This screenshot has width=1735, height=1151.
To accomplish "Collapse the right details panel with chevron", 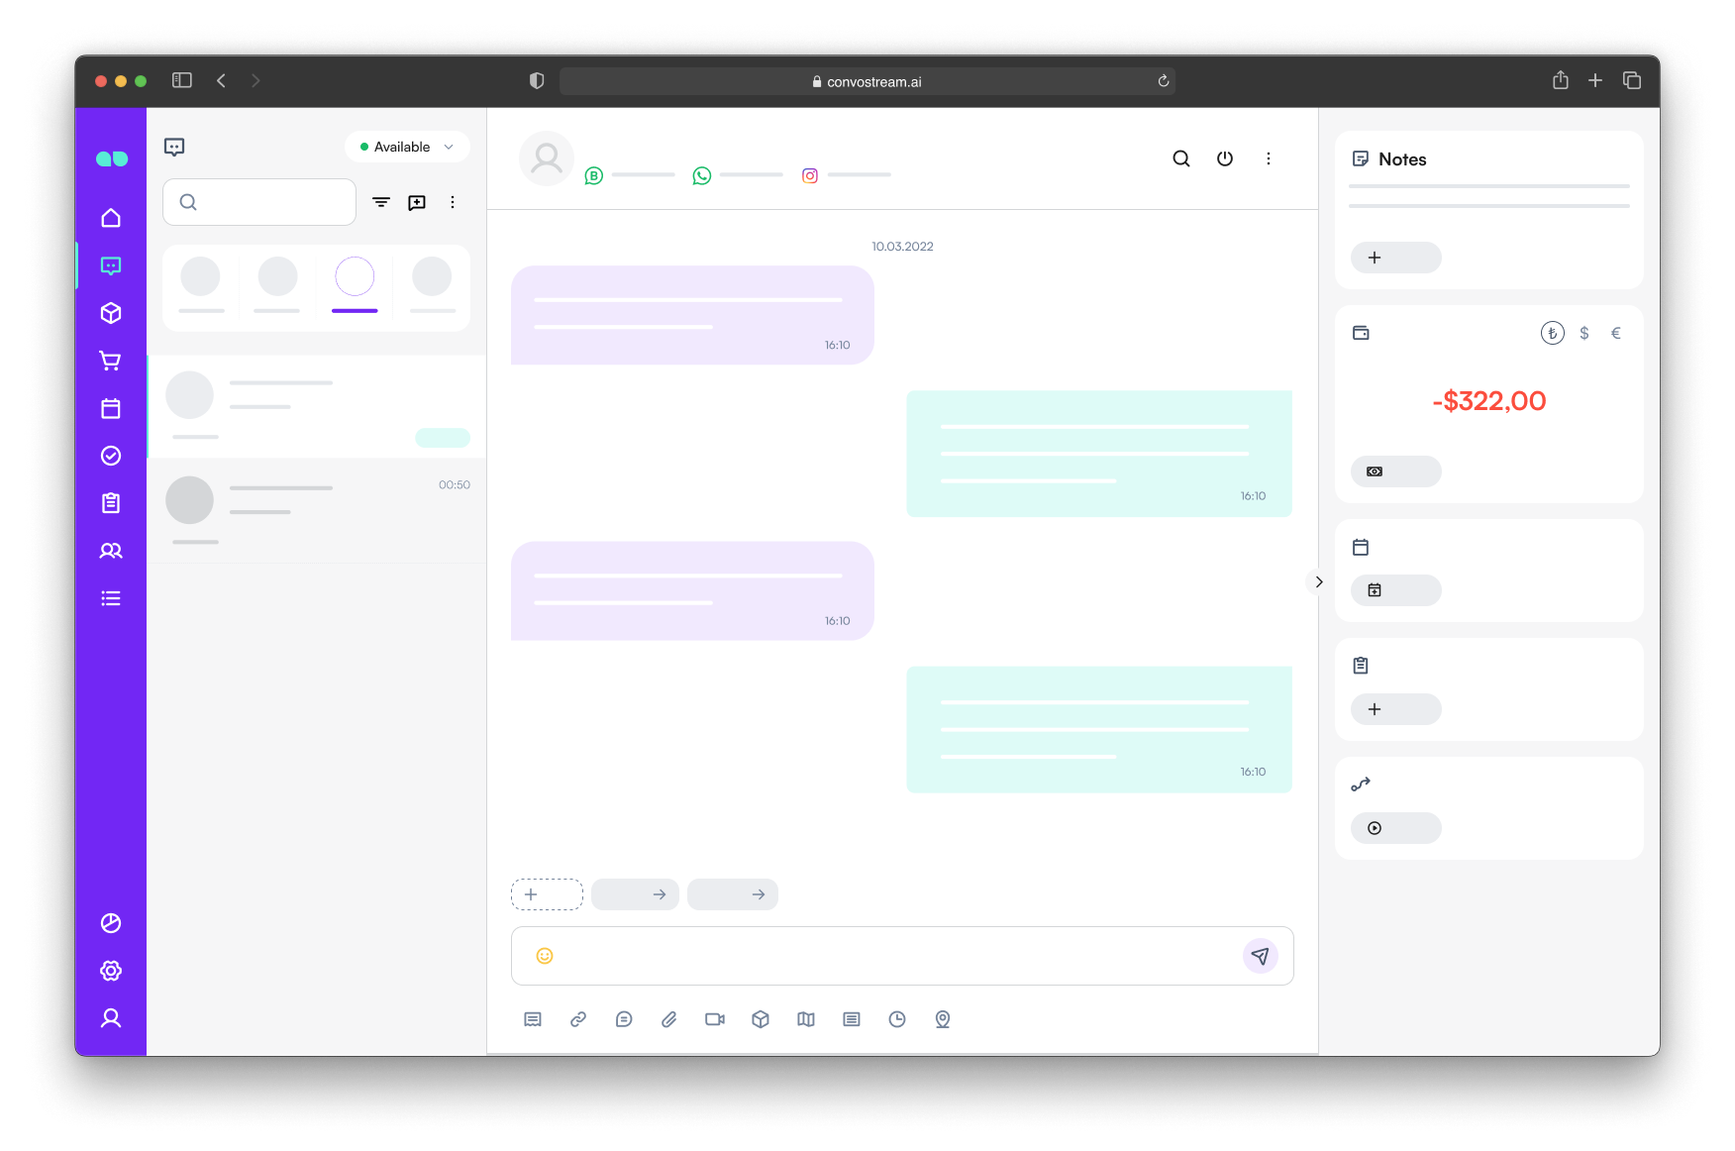I will click(x=1318, y=581).
